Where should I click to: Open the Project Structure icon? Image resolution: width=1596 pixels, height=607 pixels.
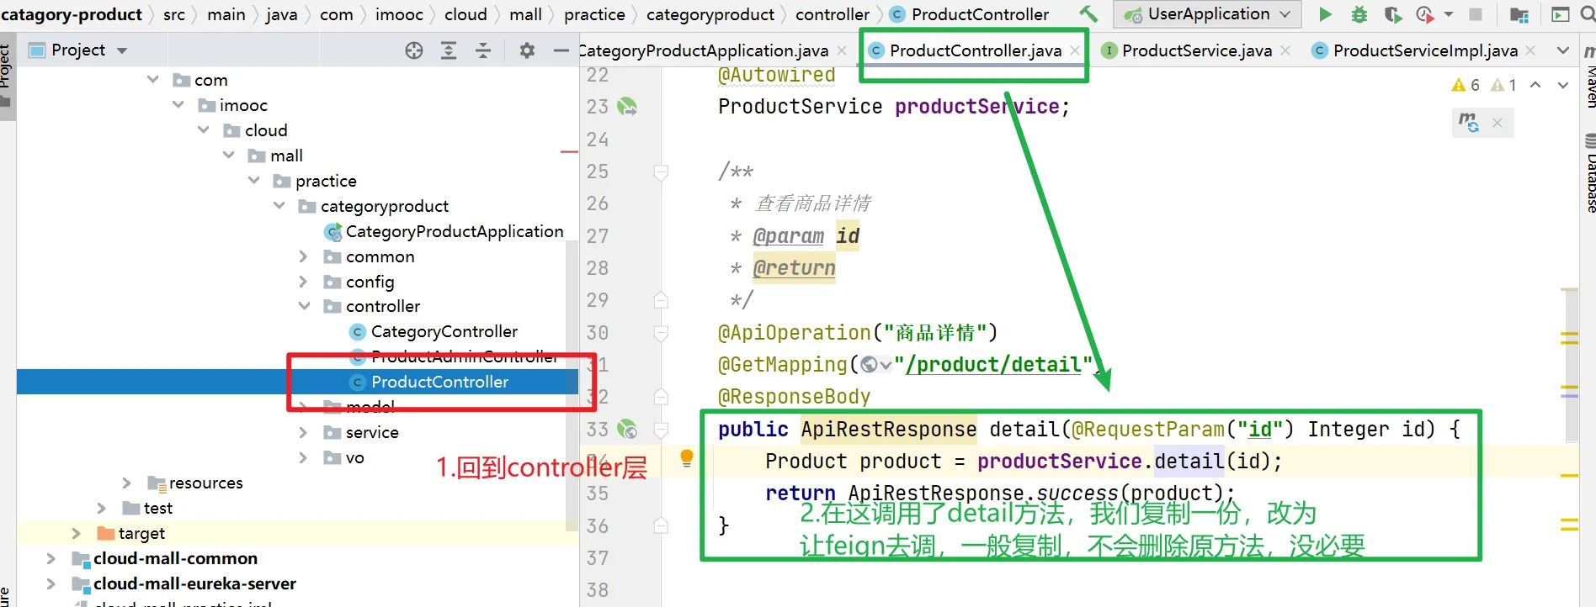pos(1519,14)
